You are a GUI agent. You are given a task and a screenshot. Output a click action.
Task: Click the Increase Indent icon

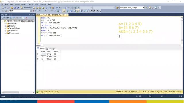[x=95, y=11]
